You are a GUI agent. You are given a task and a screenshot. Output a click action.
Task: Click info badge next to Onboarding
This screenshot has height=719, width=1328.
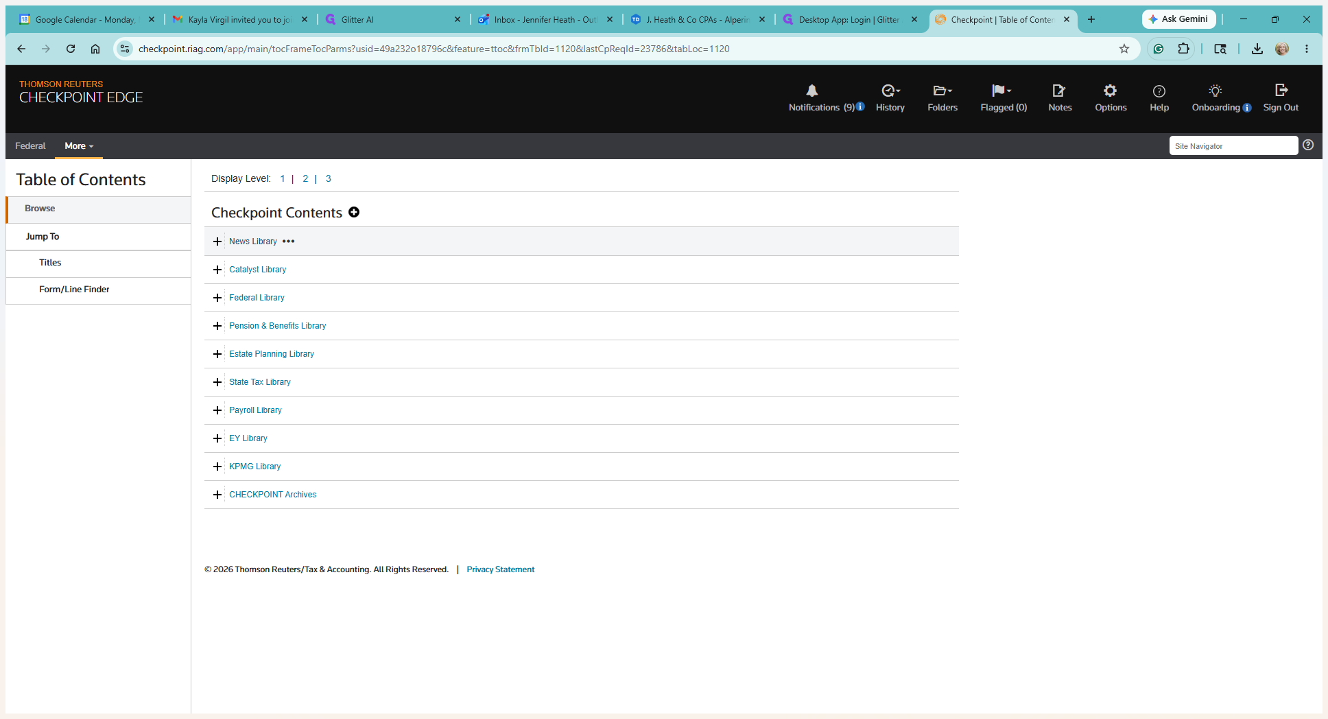[1247, 108]
